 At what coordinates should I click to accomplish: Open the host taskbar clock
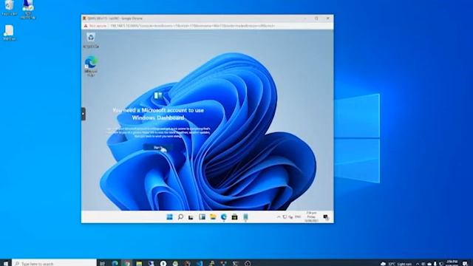[x=452, y=263]
